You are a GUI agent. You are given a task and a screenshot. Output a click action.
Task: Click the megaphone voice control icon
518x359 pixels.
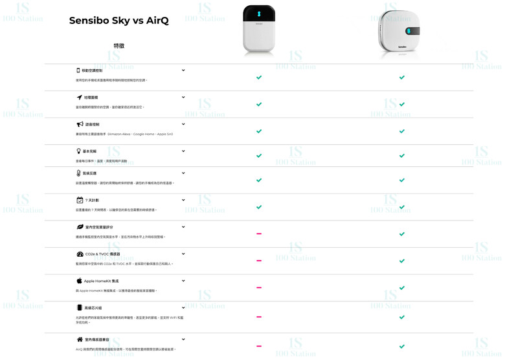tap(80, 124)
